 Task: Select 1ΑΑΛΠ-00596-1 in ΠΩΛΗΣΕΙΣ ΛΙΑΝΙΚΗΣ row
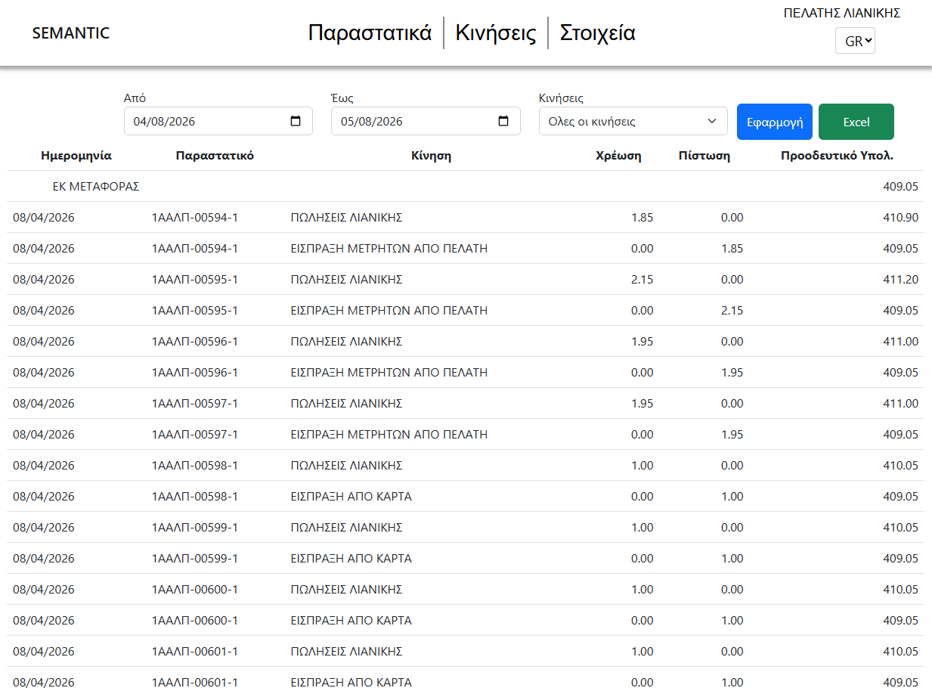pos(195,341)
